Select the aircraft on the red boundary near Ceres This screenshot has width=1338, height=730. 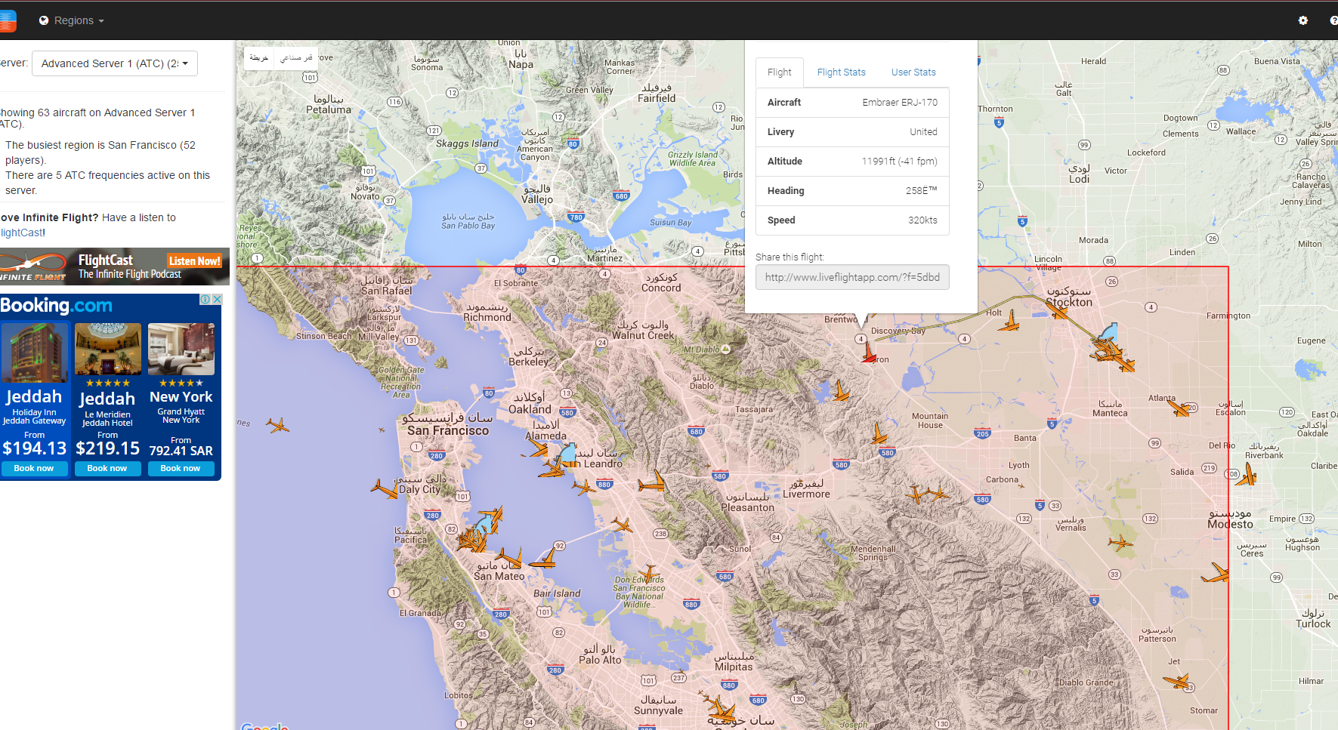click(1216, 574)
